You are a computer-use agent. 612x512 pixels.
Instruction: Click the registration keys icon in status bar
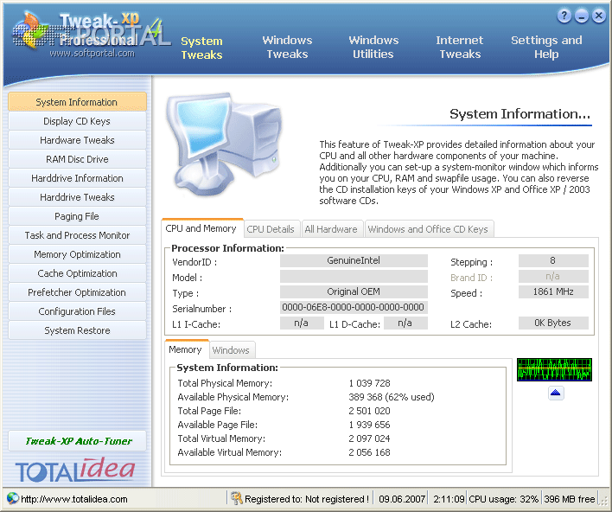coord(236,498)
